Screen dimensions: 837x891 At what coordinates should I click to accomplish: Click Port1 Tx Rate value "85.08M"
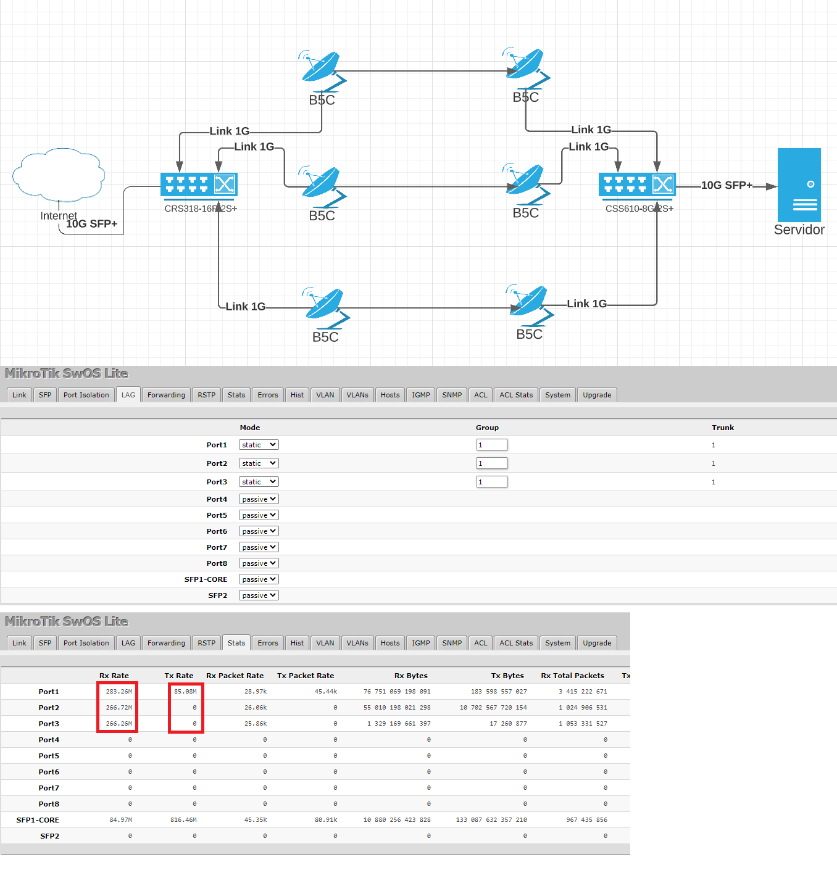185,692
